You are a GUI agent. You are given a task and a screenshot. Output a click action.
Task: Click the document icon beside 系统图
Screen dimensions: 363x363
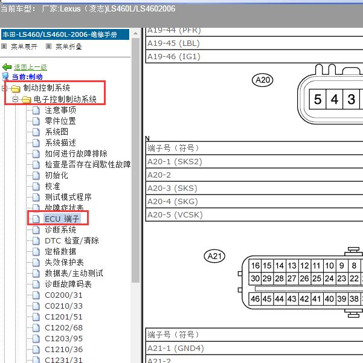[36, 132]
